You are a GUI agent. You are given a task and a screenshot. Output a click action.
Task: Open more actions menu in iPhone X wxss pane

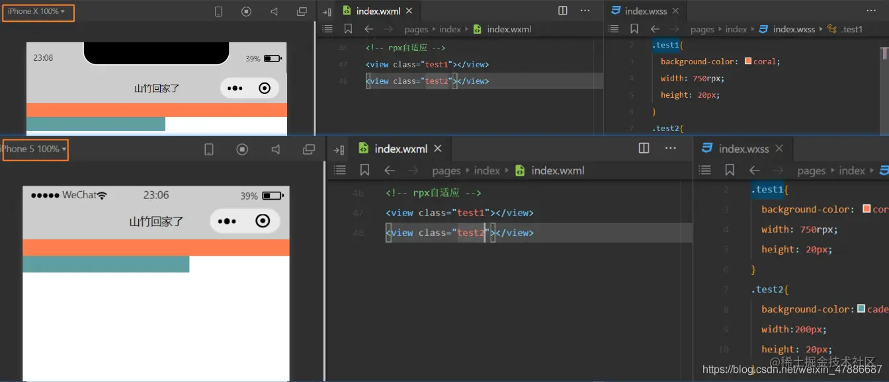[x=871, y=11]
